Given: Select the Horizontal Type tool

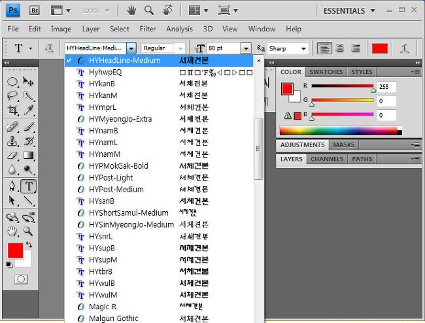Looking at the screenshot, I should (x=29, y=186).
